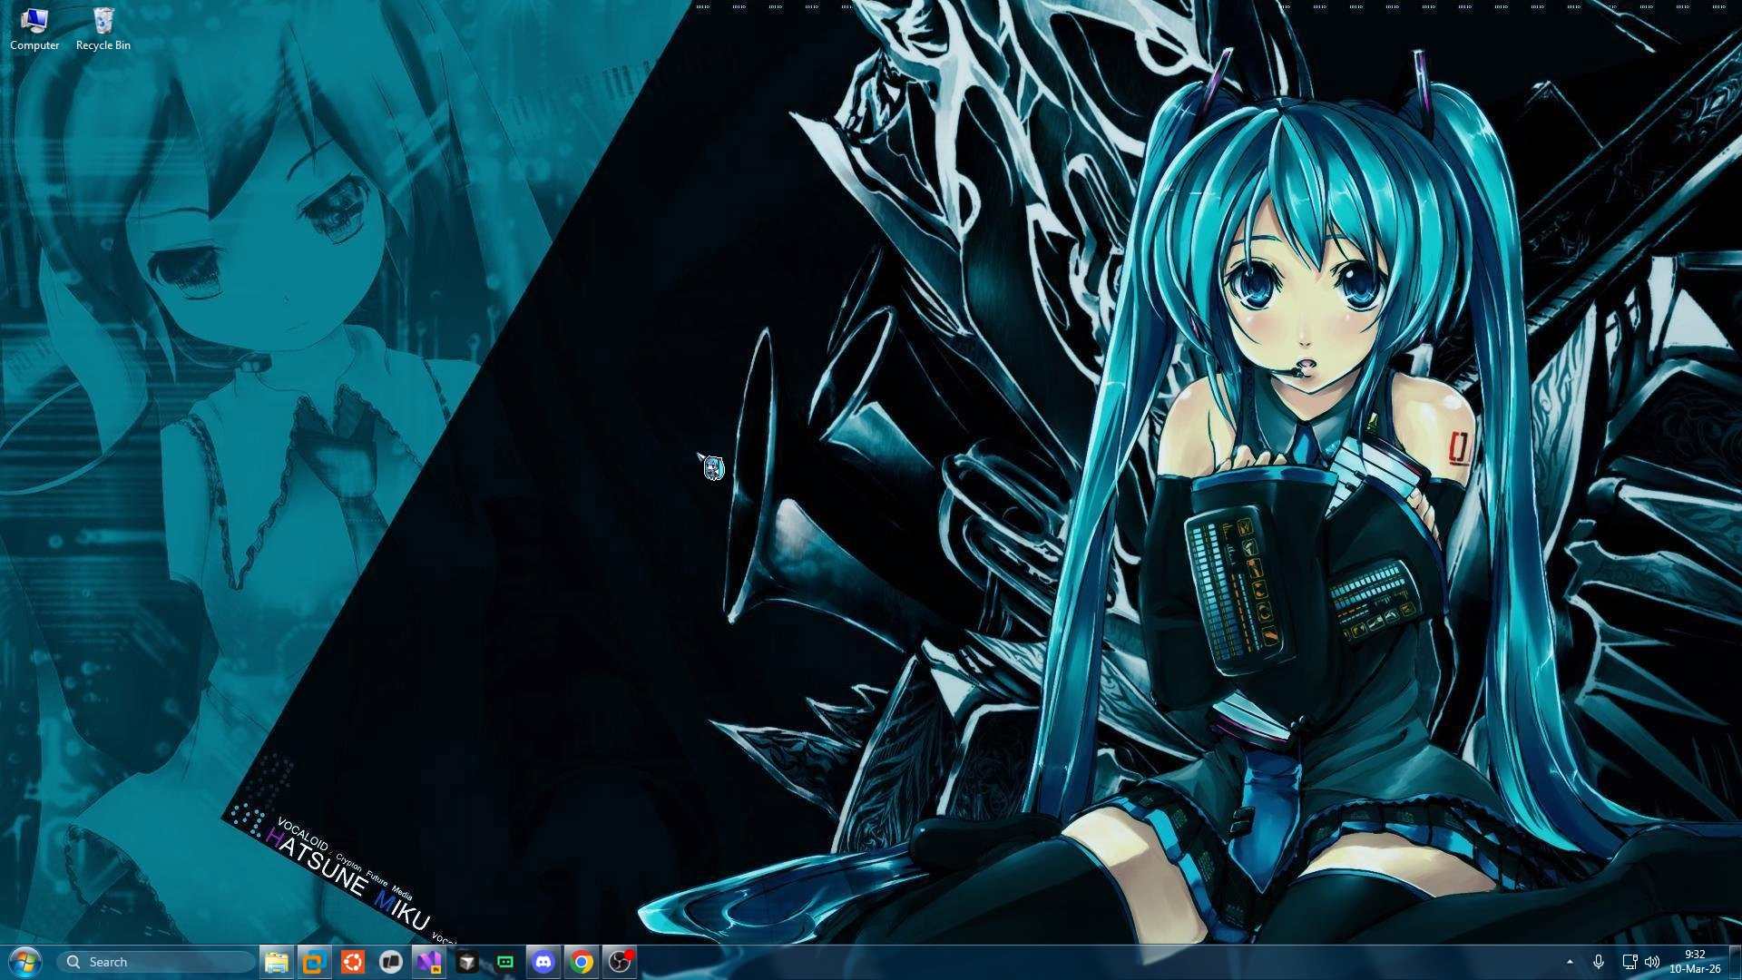Open the gray round cards-icon app

[x=391, y=962]
